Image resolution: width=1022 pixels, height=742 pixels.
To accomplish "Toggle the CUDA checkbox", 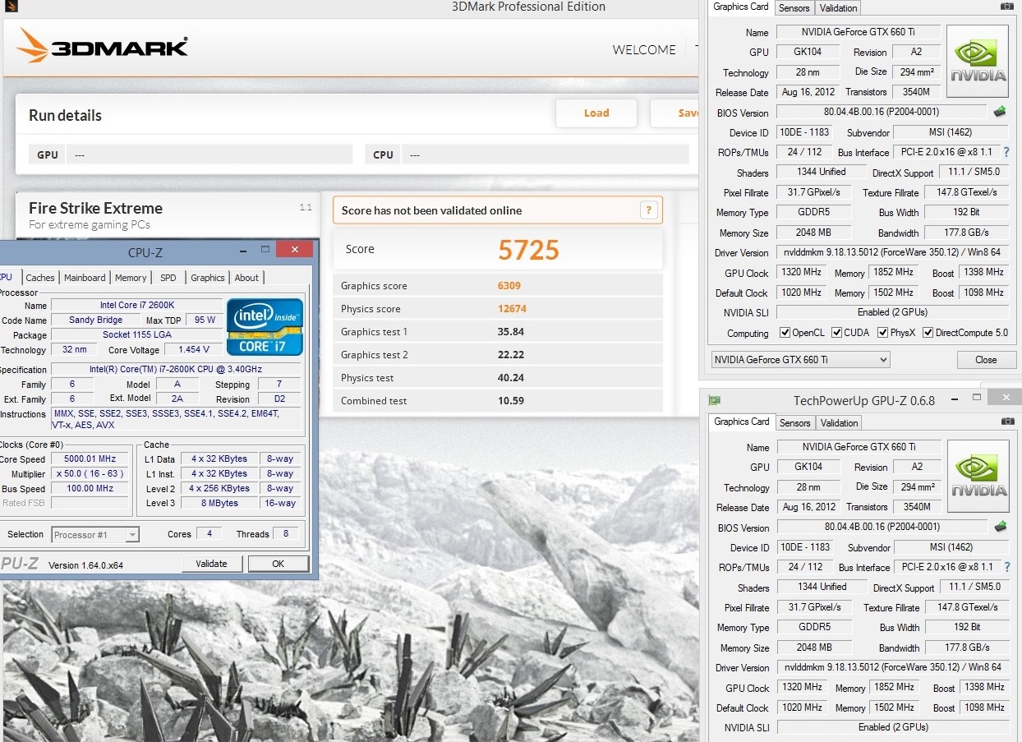I will click(836, 333).
